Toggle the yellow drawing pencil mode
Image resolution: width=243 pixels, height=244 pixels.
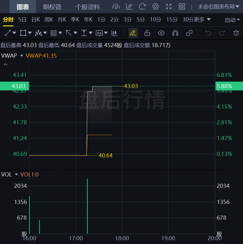pos(133,33)
